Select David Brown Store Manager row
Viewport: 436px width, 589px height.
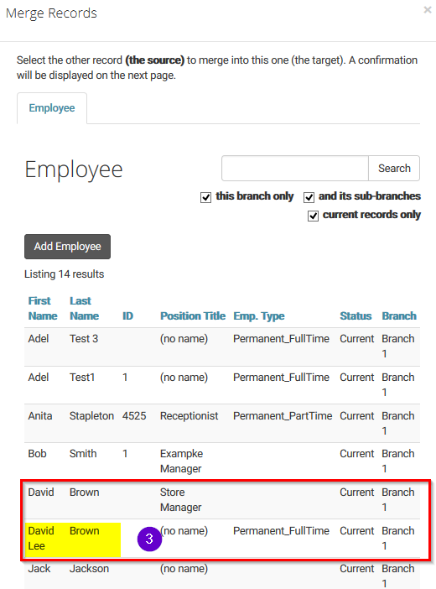pos(222,500)
